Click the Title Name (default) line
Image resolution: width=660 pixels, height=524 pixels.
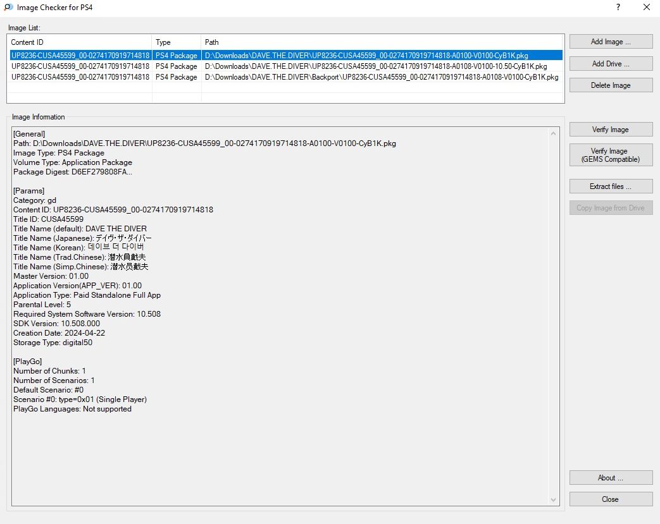[80, 229]
